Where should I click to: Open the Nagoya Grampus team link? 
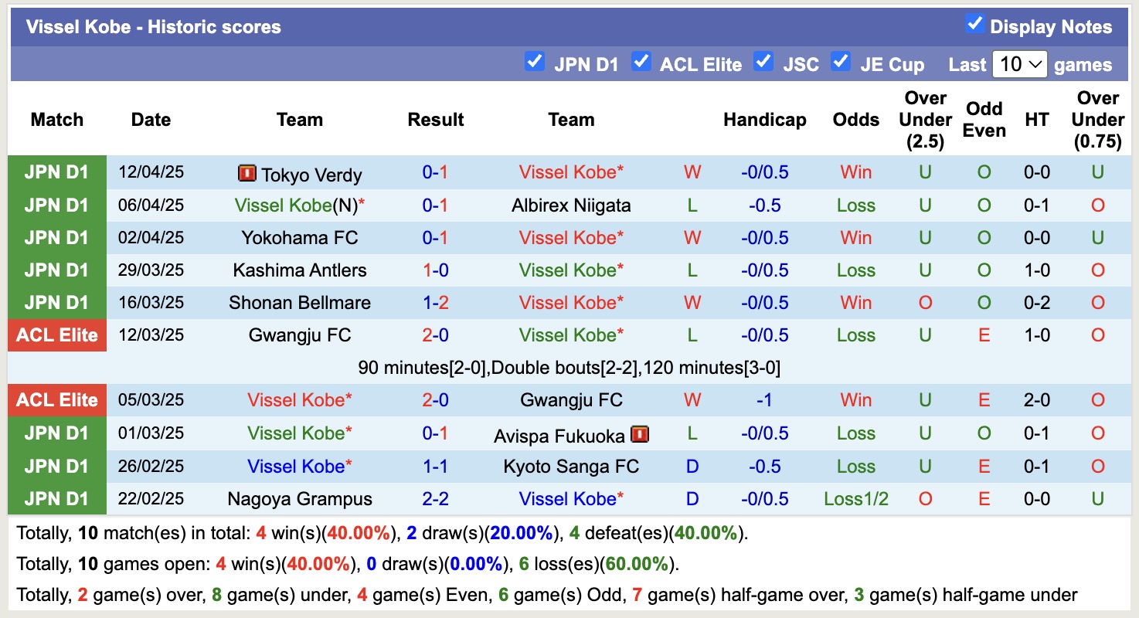point(300,499)
